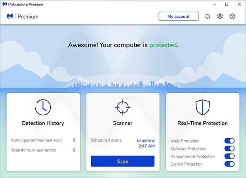Click the 'Exploit Protection' label
Viewport: 246px width, 178px height.
186,164
